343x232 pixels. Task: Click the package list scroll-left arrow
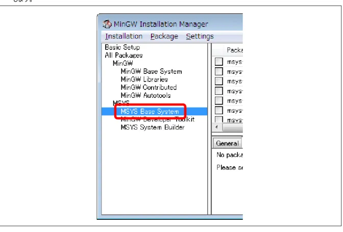(217, 127)
